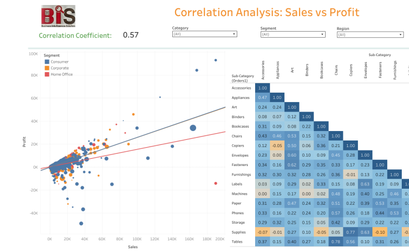Click the gray trend line

coord(167,125)
